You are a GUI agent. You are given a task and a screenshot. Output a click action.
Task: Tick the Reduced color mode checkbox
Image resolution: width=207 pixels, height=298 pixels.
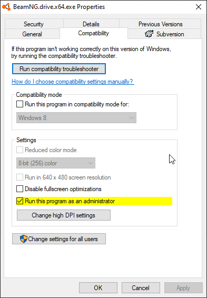[20, 150]
